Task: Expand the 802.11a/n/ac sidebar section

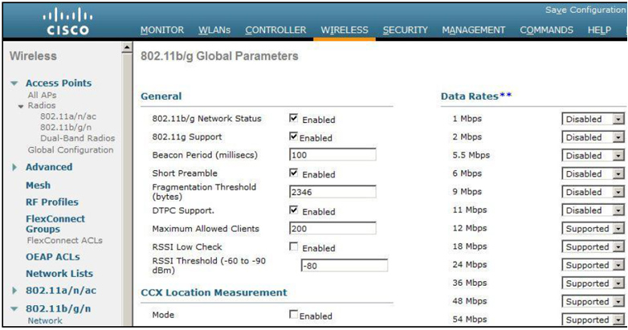Action: (x=14, y=291)
